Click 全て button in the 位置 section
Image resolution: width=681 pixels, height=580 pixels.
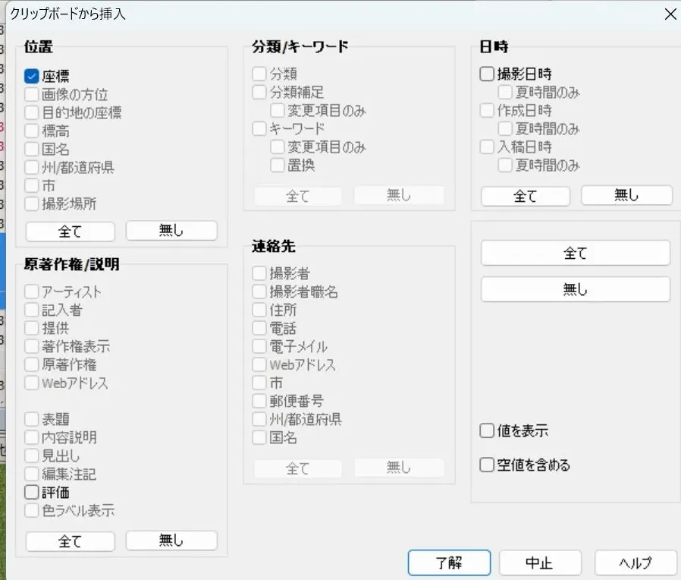click(x=70, y=231)
